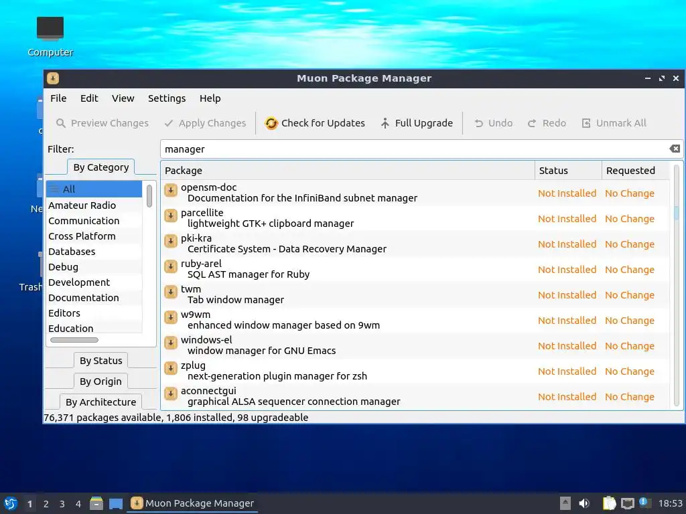Select the Editors category
This screenshot has width=686, height=514.
coord(94,313)
